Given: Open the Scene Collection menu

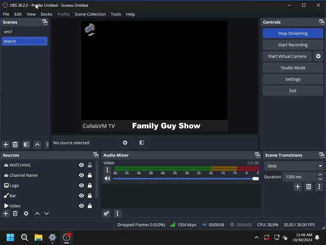Looking at the screenshot, I should pos(90,14).
